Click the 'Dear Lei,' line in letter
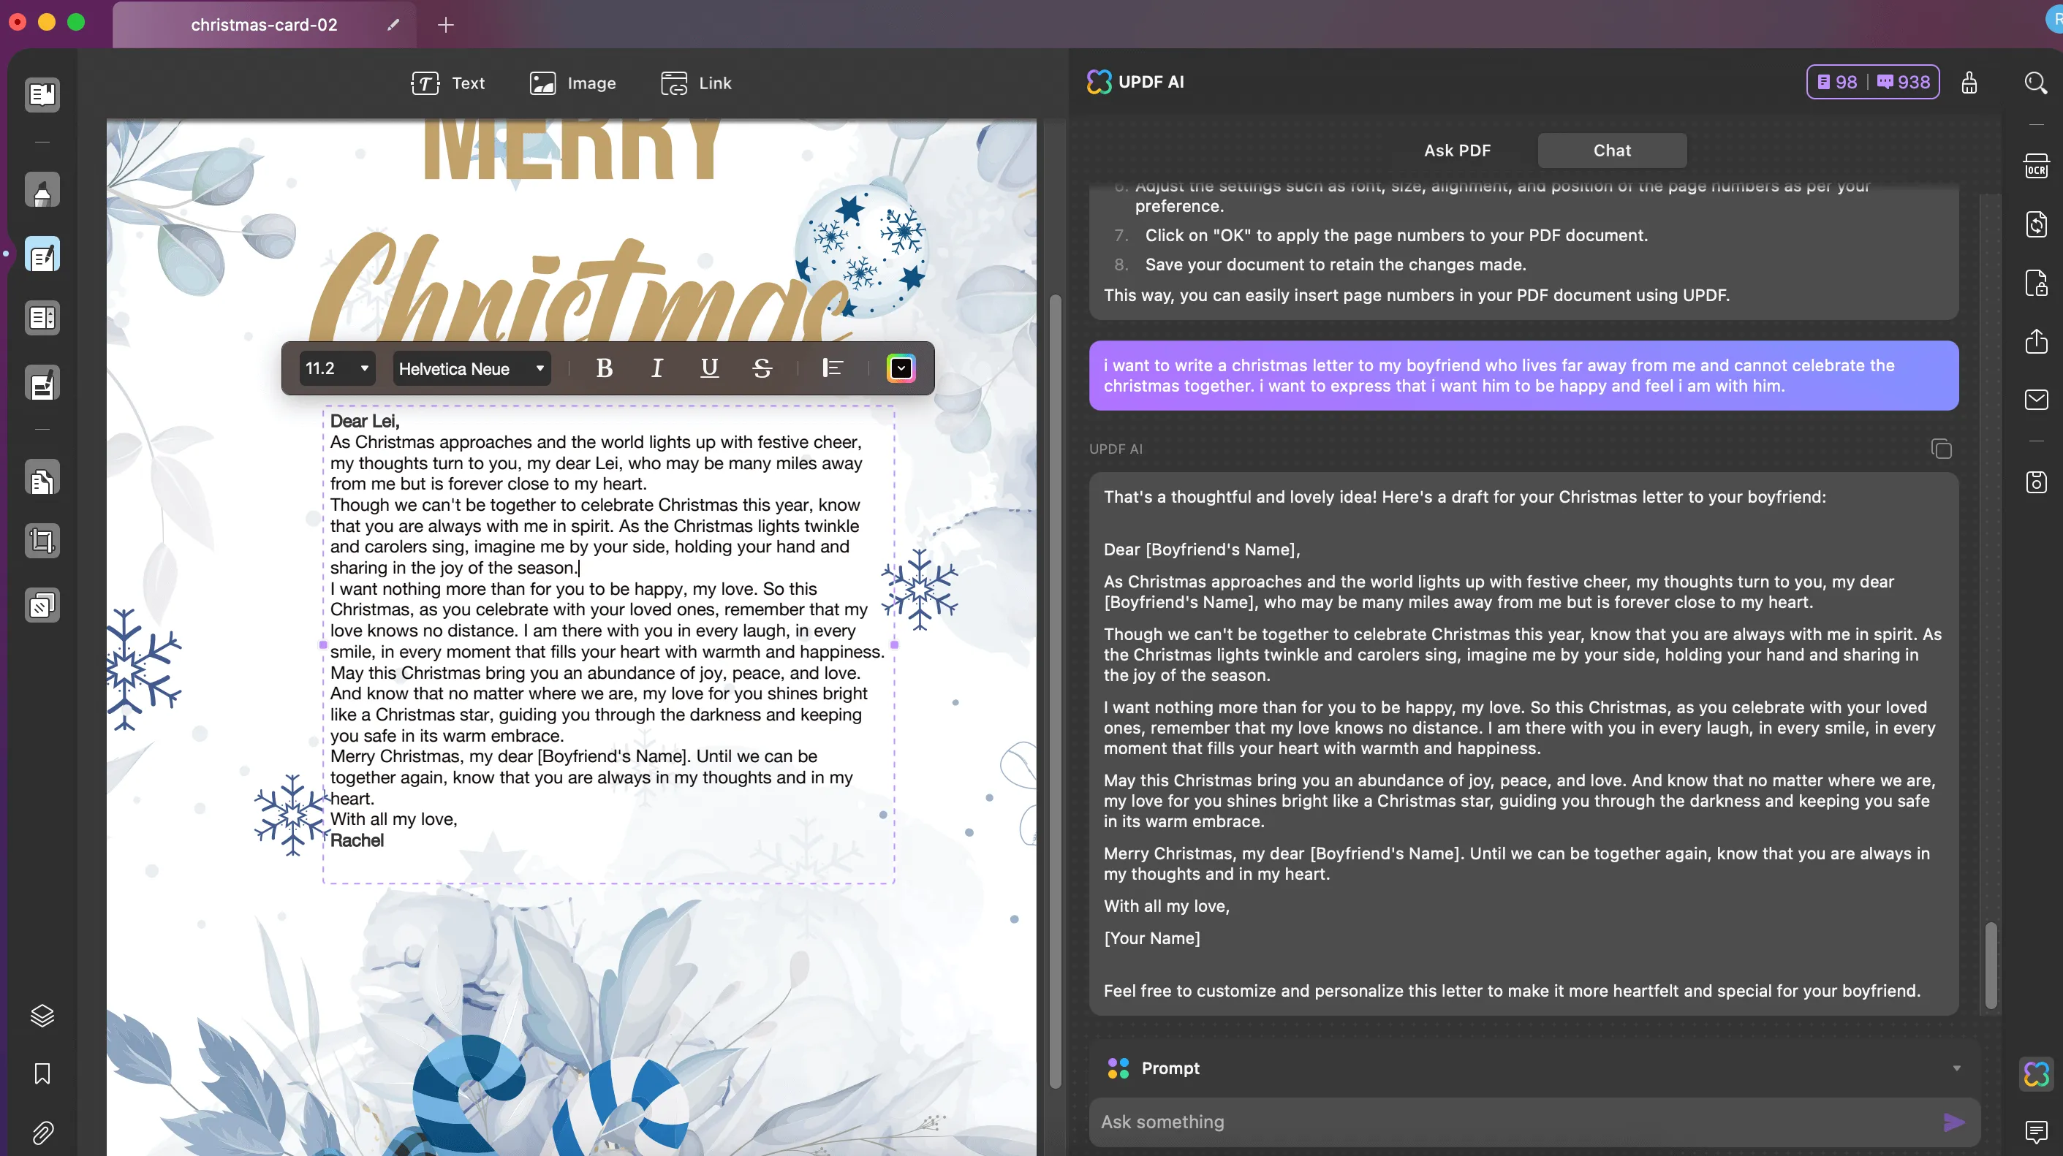This screenshot has height=1156, width=2063. tap(366, 421)
